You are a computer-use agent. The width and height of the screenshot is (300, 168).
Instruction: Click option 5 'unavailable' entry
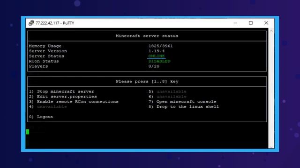point(167,91)
